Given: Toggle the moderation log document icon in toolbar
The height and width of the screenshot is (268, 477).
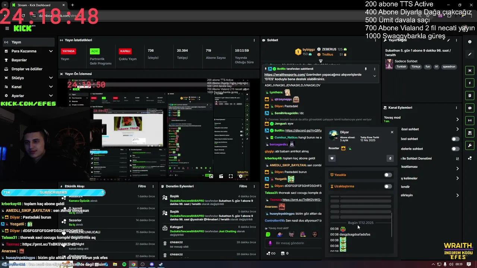Looking at the screenshot, I should 470,95.
